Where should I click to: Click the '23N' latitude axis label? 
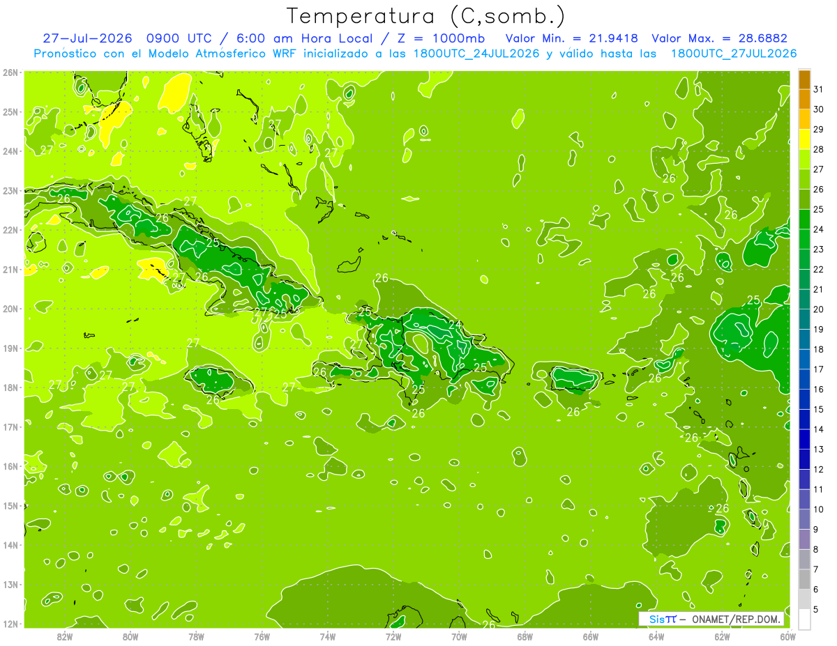pyautogui.click(x=10, y=190)
